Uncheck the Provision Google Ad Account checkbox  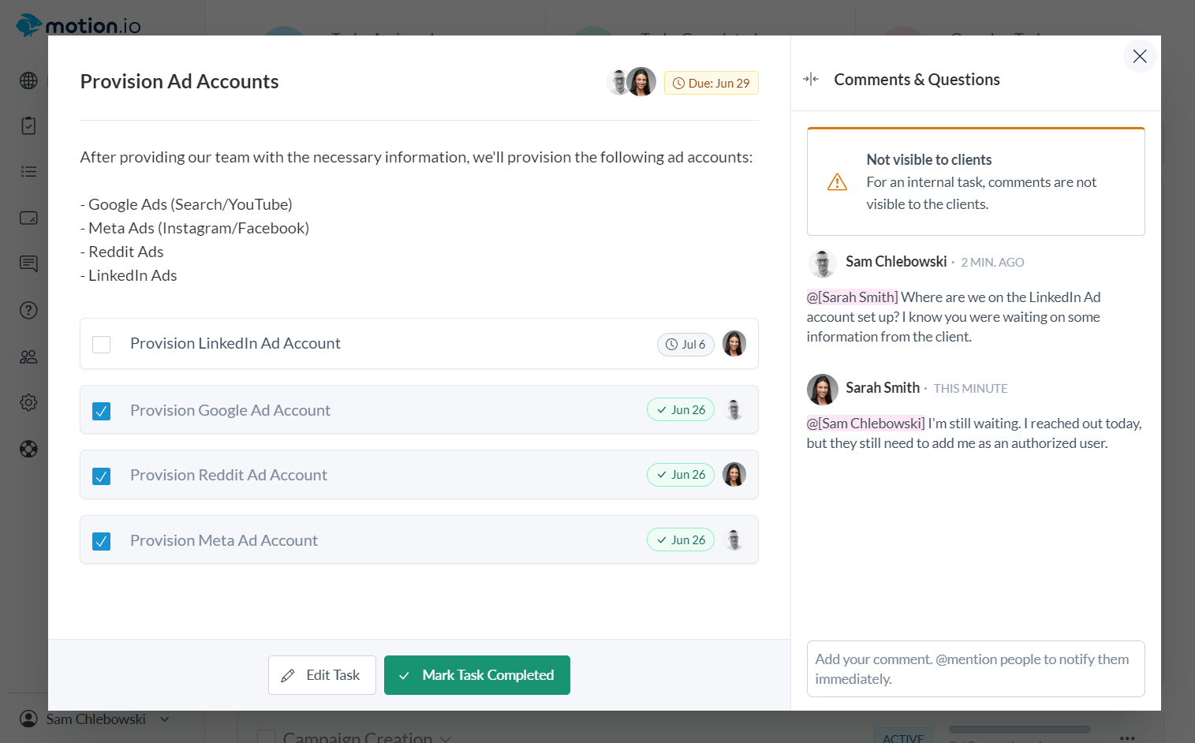102,411
